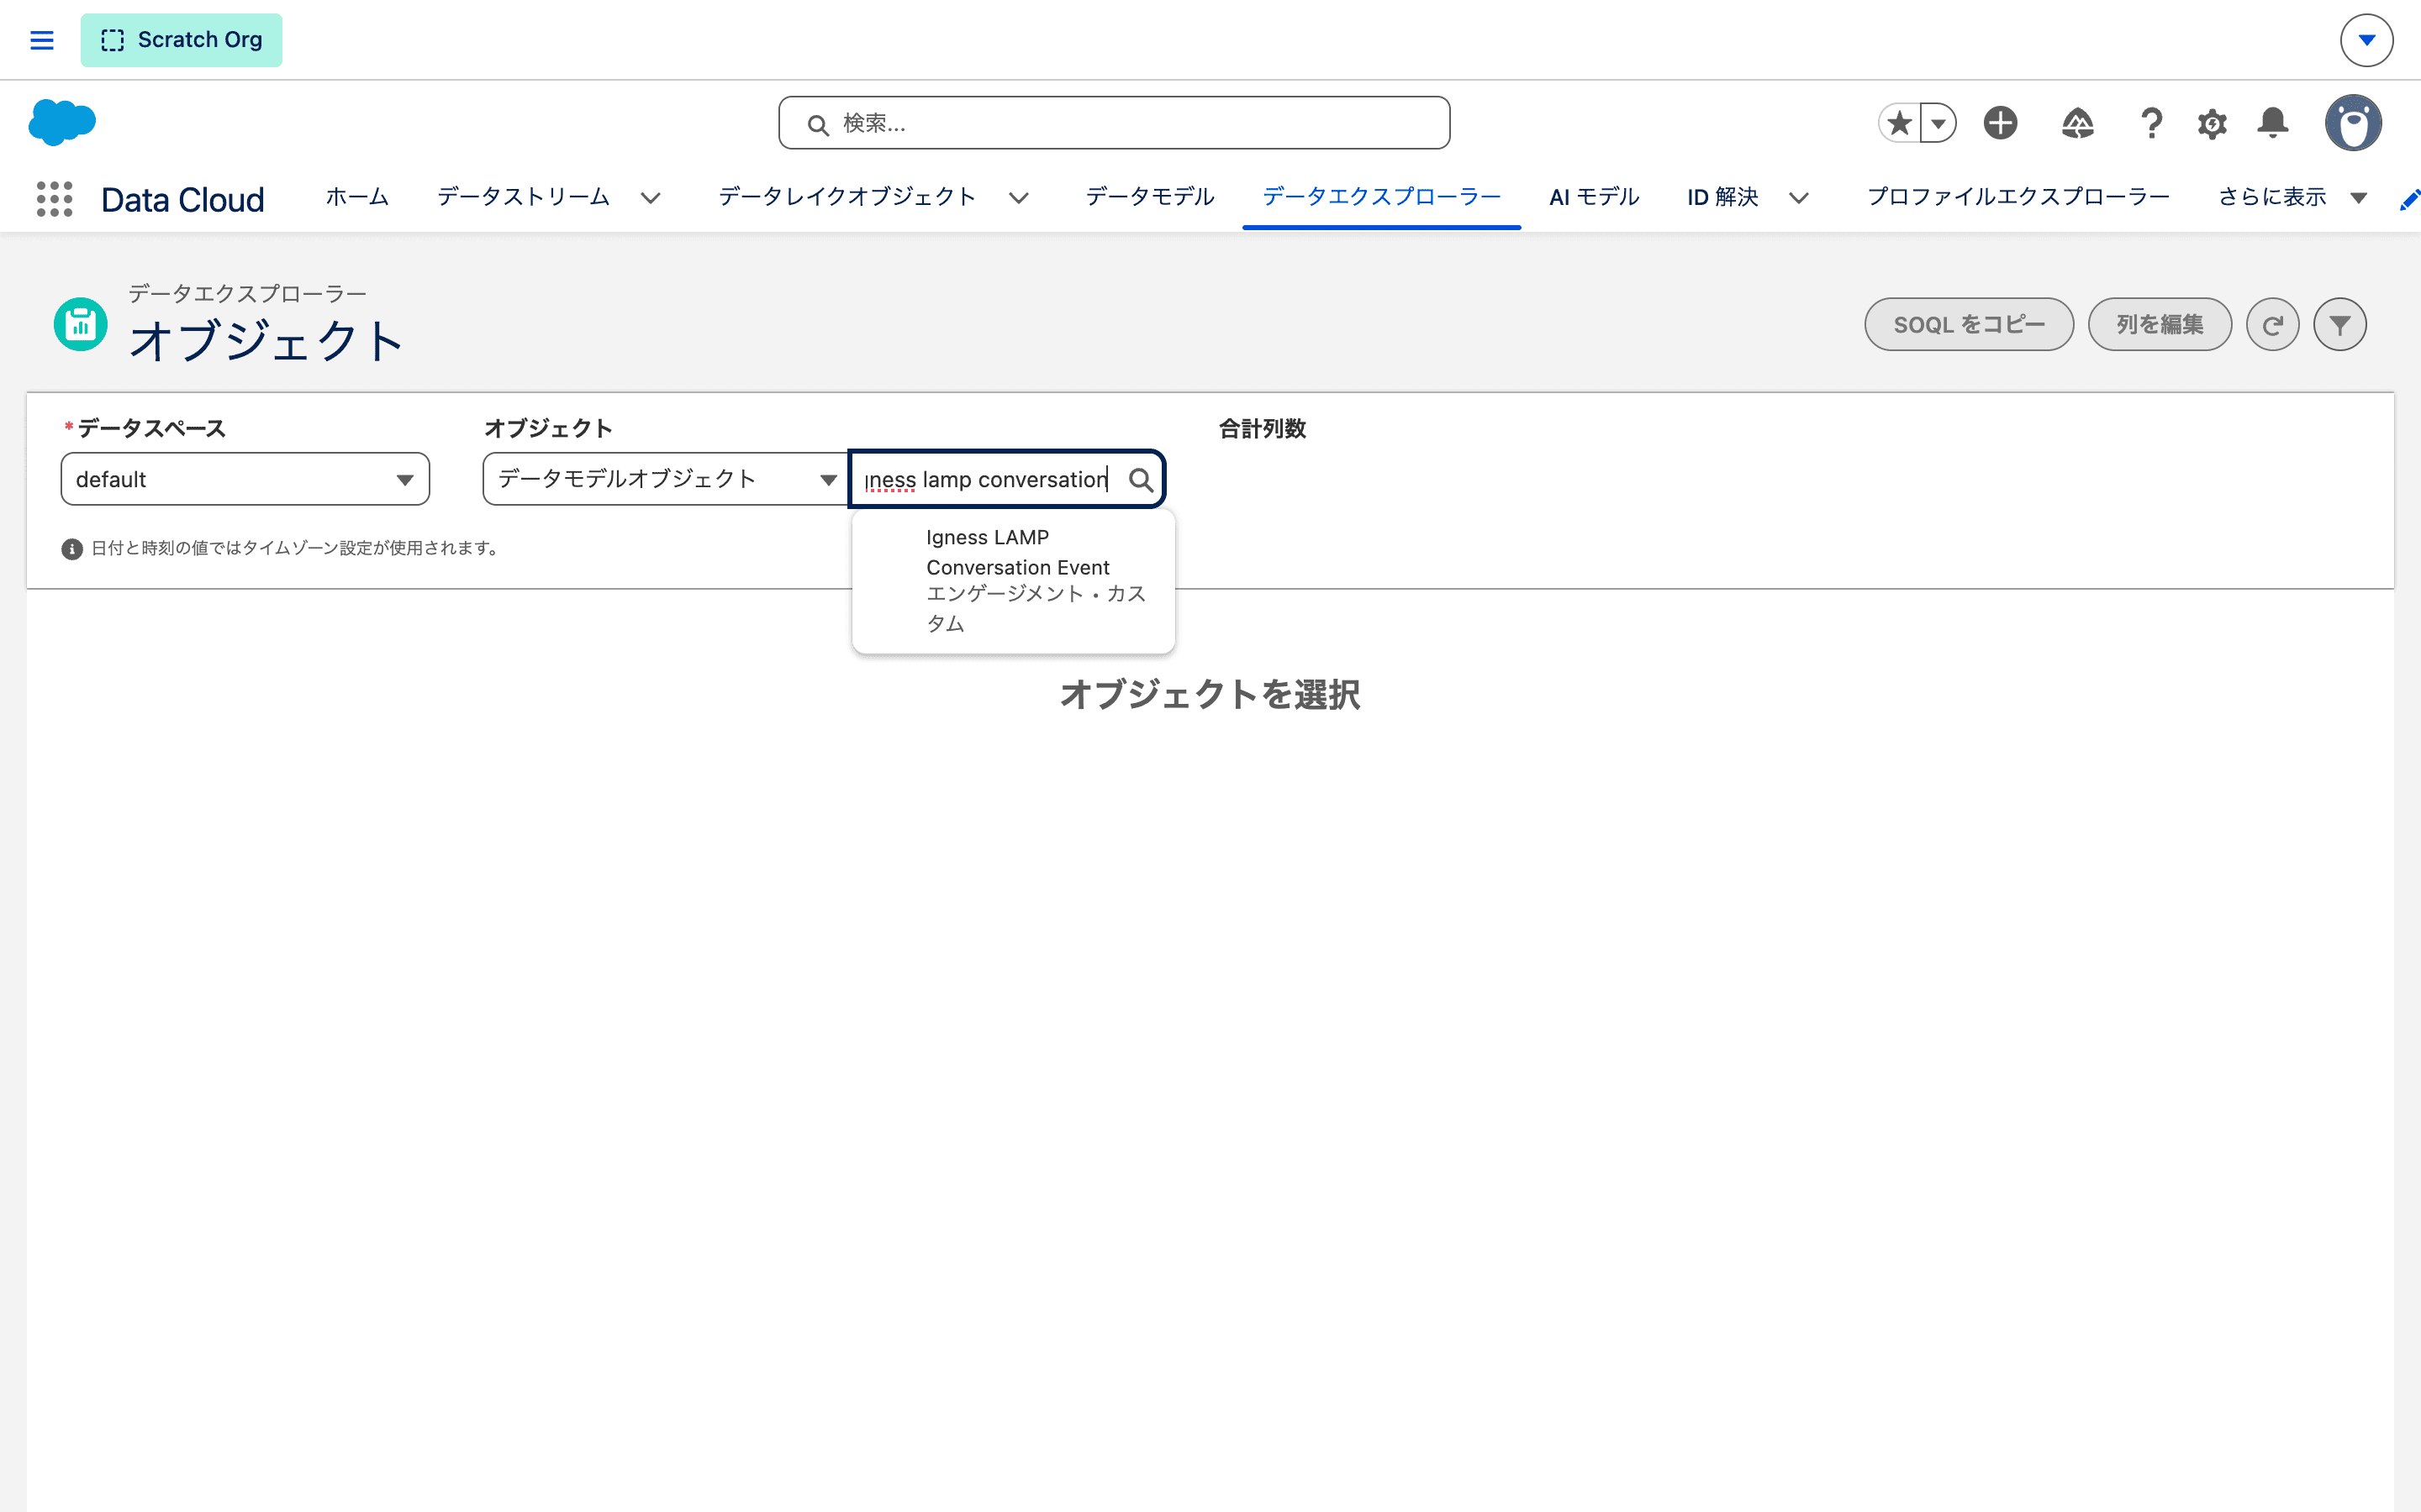The image size is (2421, 1512).
Task: Open the さらに表示 more tabs menu
Action: [x=2292, y=197]
